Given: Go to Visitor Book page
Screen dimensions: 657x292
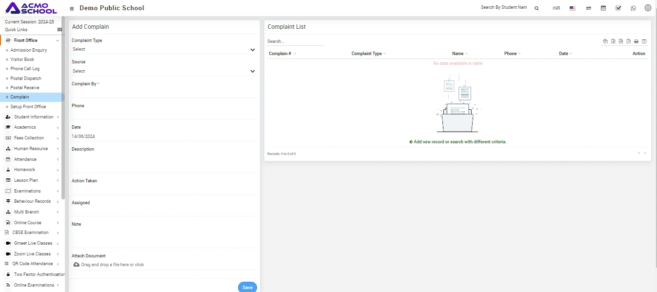Looking at the screenshot, I should click(22, 59).
